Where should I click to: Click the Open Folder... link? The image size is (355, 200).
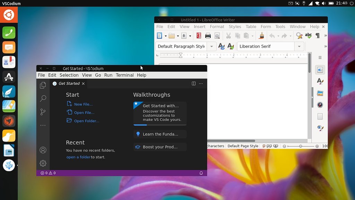click(x=86, y=121)
